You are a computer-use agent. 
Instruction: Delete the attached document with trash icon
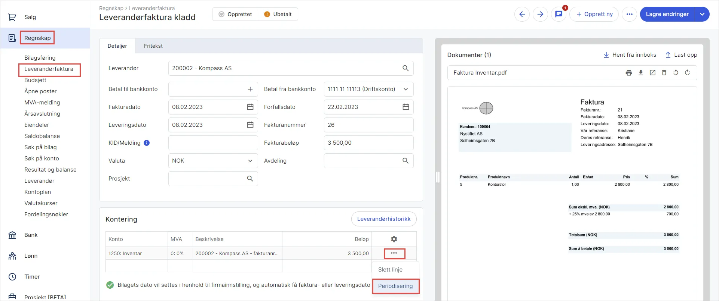[664, 73]
